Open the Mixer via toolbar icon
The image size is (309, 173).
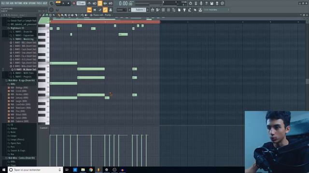[x=169, y=10]
